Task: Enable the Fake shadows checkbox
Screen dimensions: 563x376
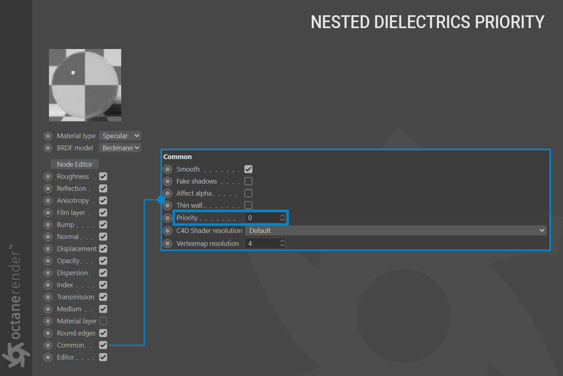Action: (248, 181)
